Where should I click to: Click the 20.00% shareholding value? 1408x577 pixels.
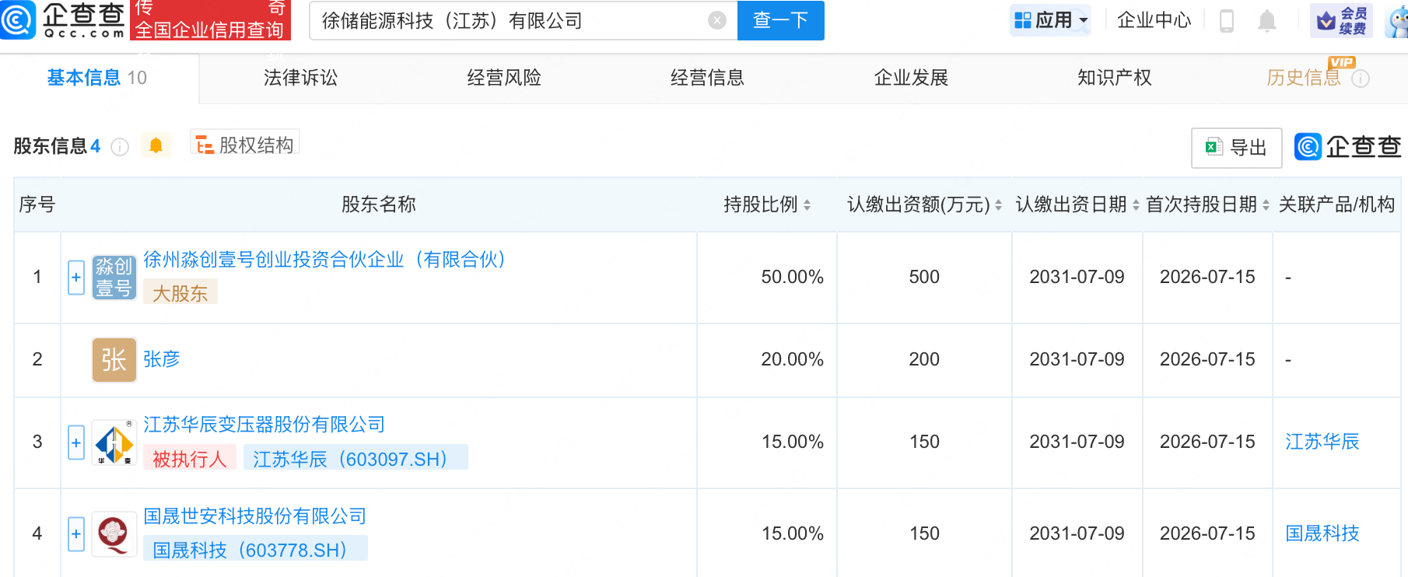click(x=792, y=359)
